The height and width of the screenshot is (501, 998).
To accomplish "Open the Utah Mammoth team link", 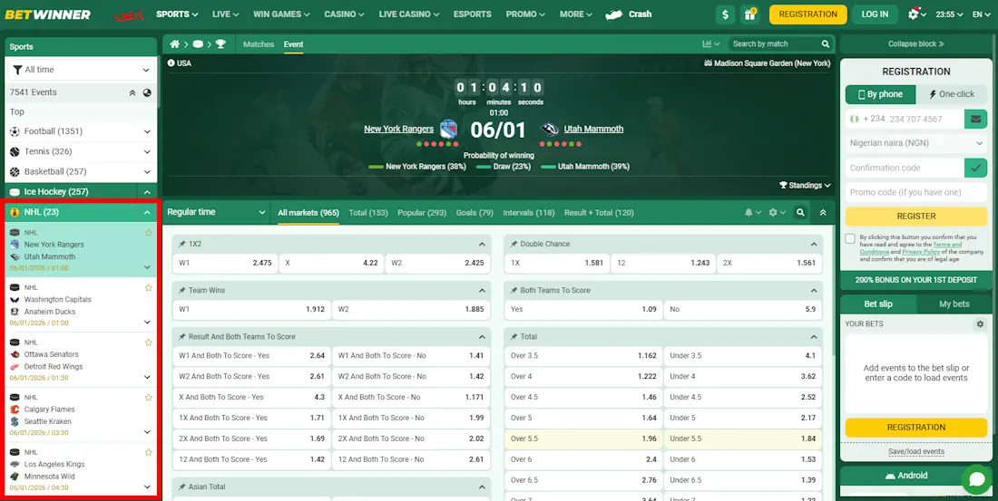I will pyautogui.click(x=593, y=129).
